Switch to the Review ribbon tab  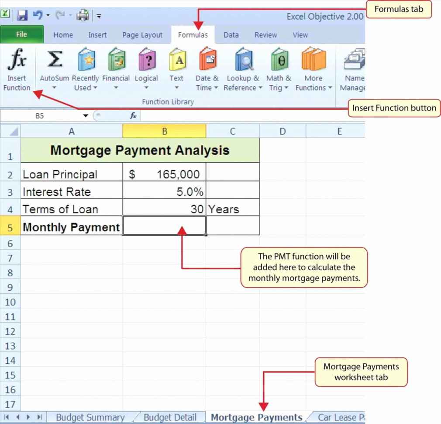pos(265,35)
